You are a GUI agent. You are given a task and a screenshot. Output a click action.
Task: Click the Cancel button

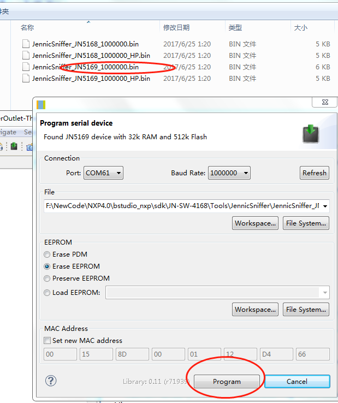tap(297, 381)
